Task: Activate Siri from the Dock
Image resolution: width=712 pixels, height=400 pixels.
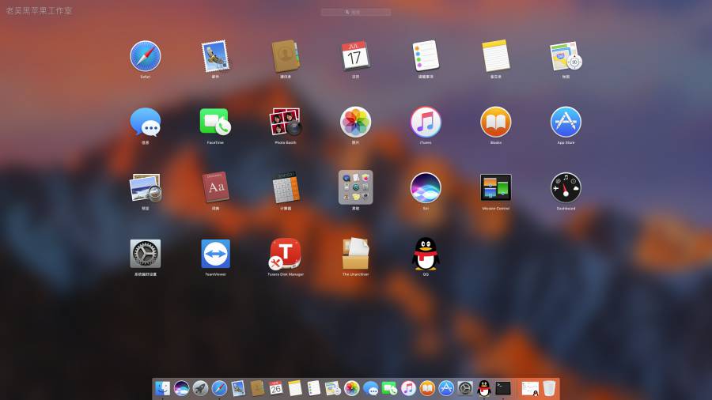Action: click(181, 388)
